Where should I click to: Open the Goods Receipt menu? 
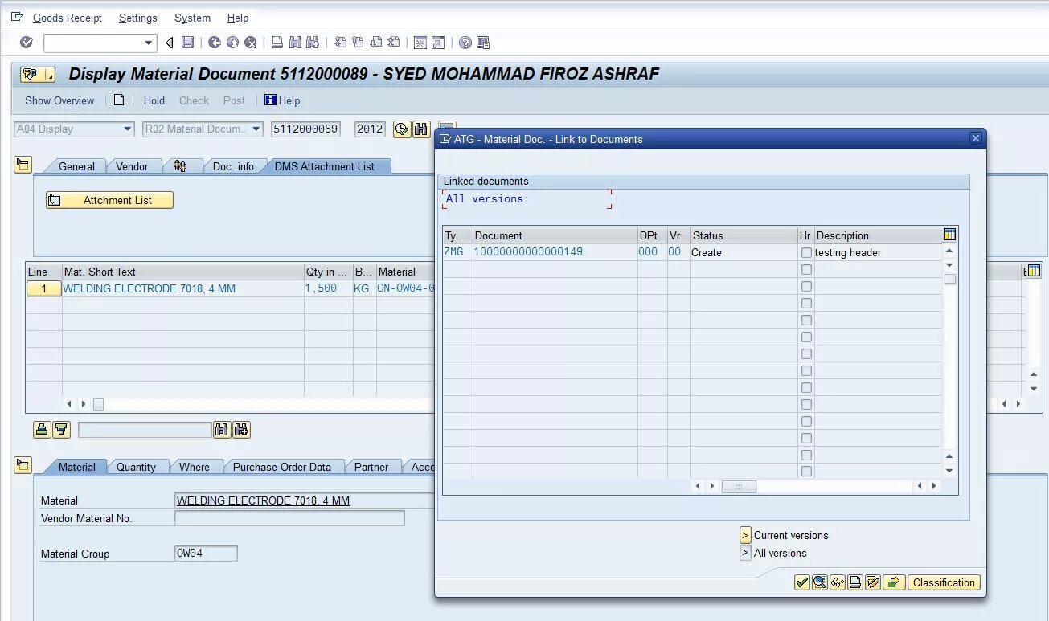point(68,18)
